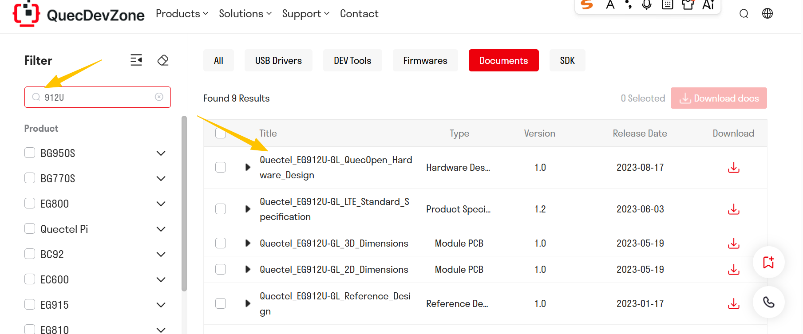Enable the EC600 product checkbox

30,279
